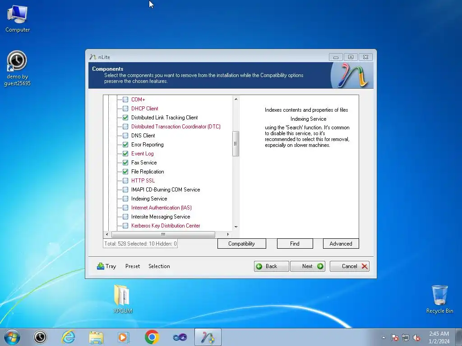Image resolution: width=462 pixels, height=346 pixels.
Task: Go Back to previous page
Action: click(271, 266)
